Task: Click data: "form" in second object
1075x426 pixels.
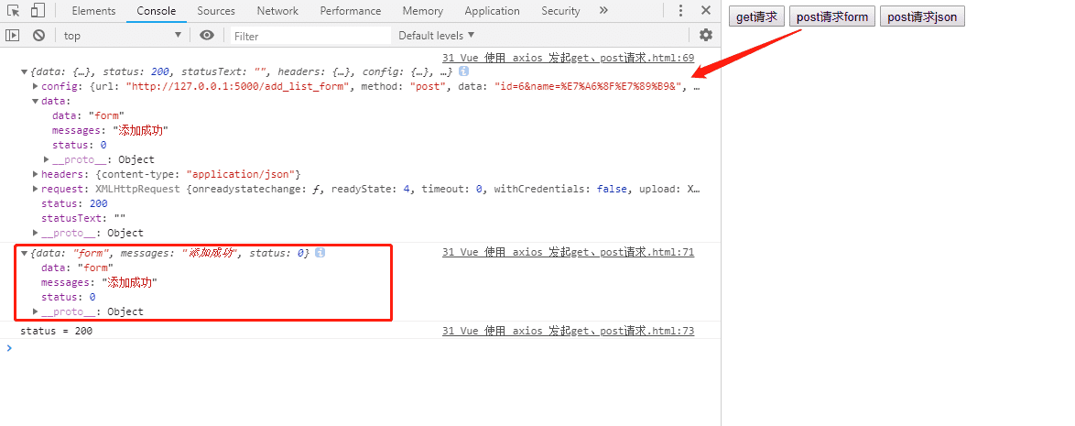Action: (x=77, y=268)
